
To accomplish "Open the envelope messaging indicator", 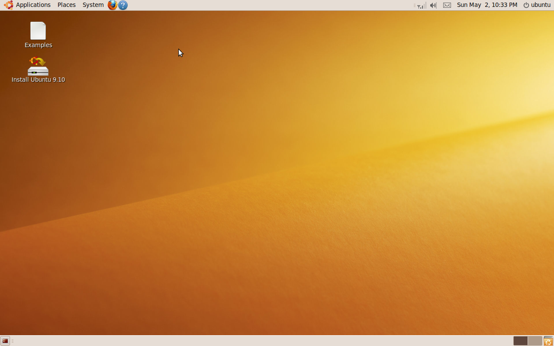I will (x=447, y=5).
